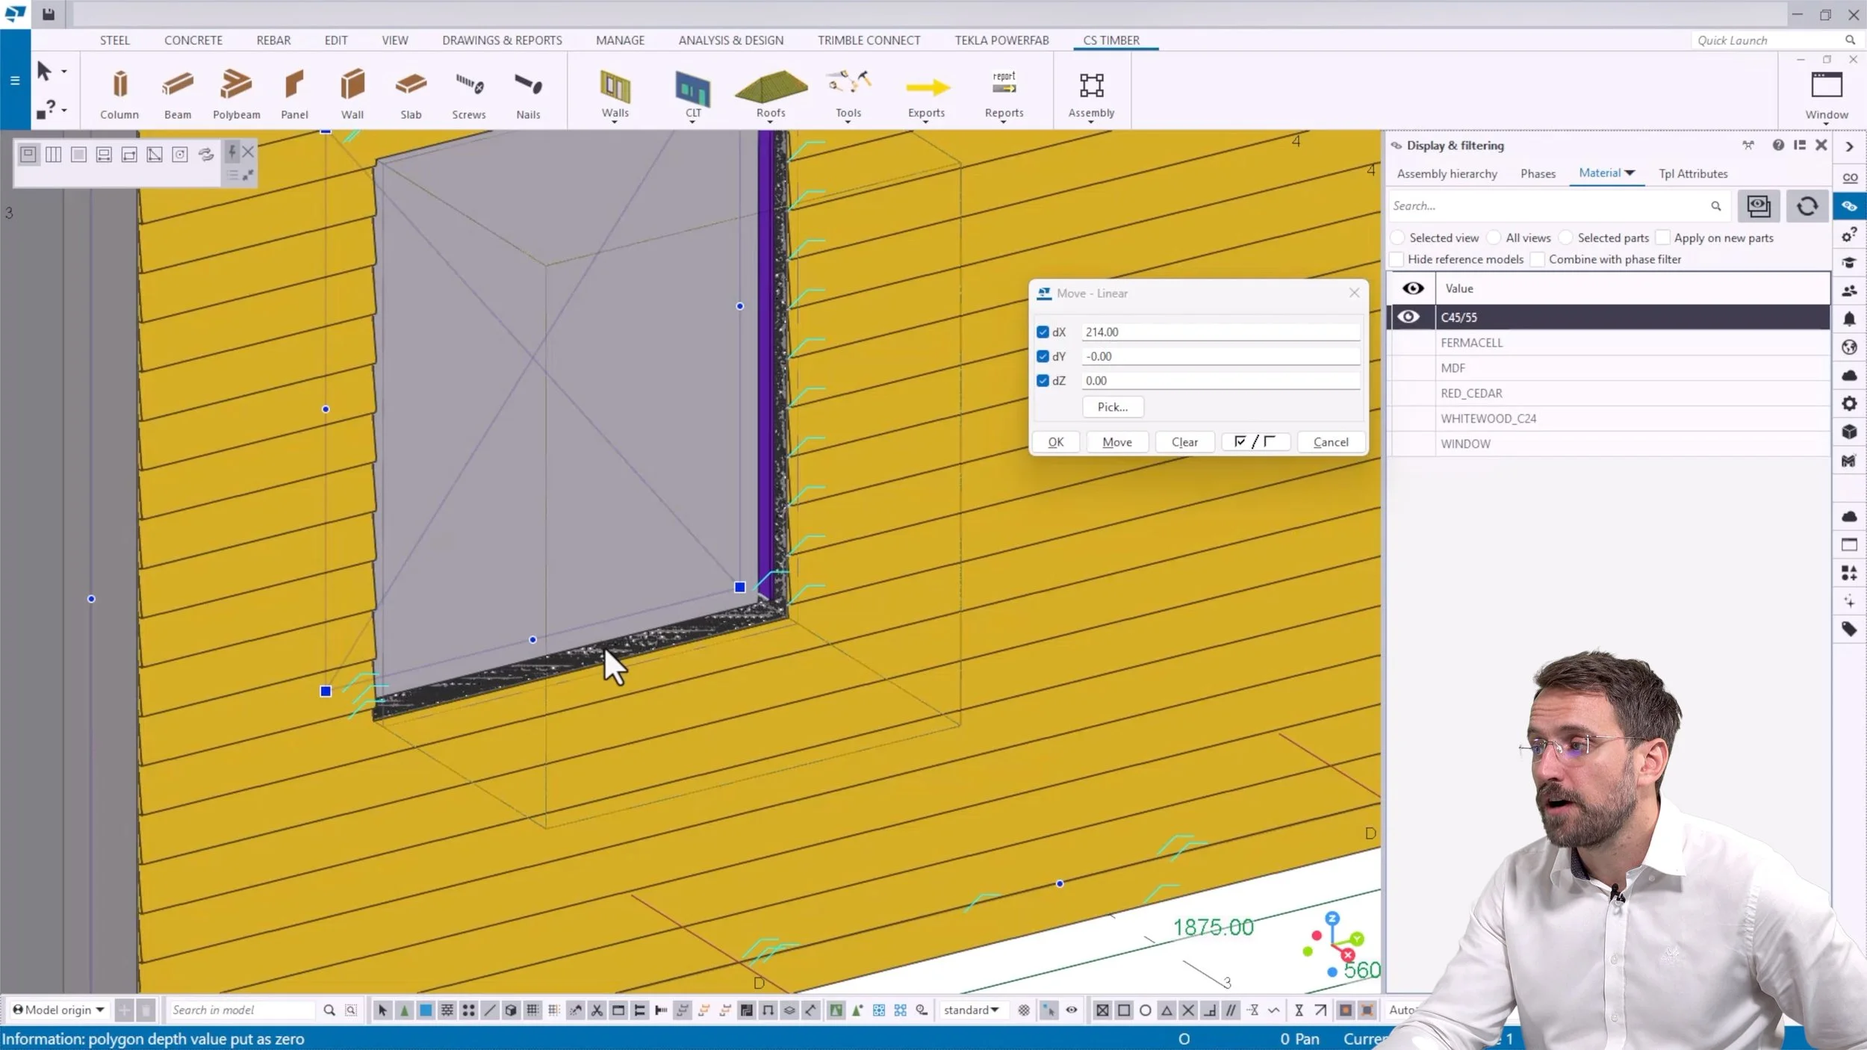Screen dimensions: 1867x1050
Task: Click the dX value input field
Action: tap(1221, 332)
